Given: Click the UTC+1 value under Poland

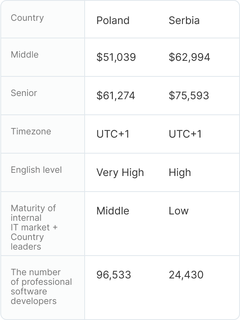Looking at the screenshot, I should (113, 134).
